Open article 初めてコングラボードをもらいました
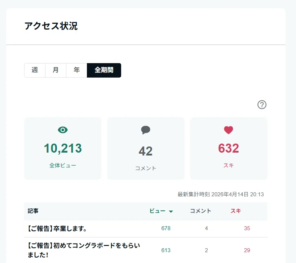 pyautogui.click(x=84, y=250)
